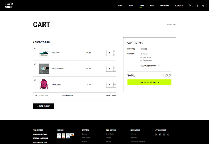209x144 pixels.
Task: Click Proceed to Checkout button
Action: tap(149, 82)
